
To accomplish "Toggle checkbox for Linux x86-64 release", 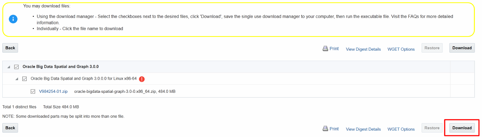I will [24, 79].
